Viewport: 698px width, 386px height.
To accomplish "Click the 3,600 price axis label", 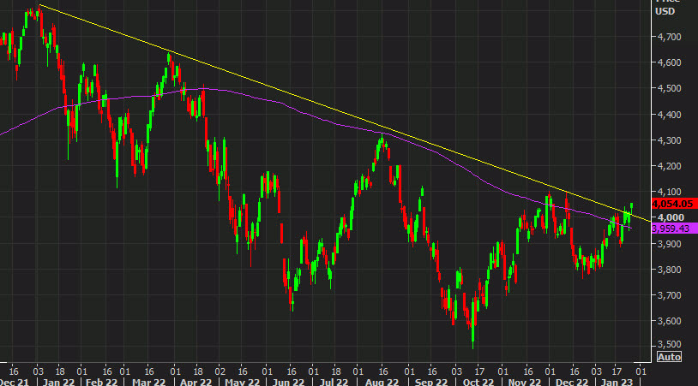I will click(668, 321).
